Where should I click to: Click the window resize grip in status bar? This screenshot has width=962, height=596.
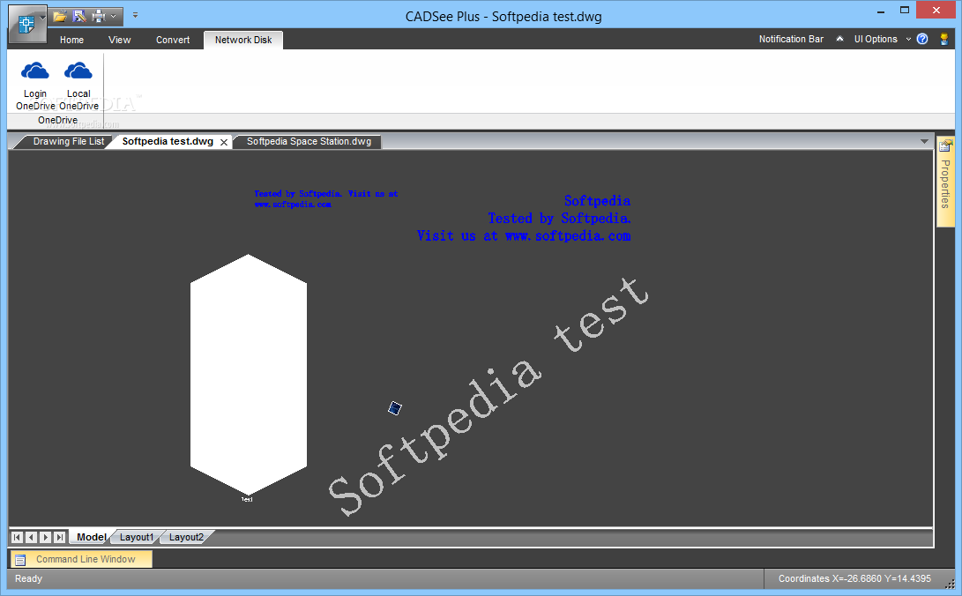click(949, 585)
